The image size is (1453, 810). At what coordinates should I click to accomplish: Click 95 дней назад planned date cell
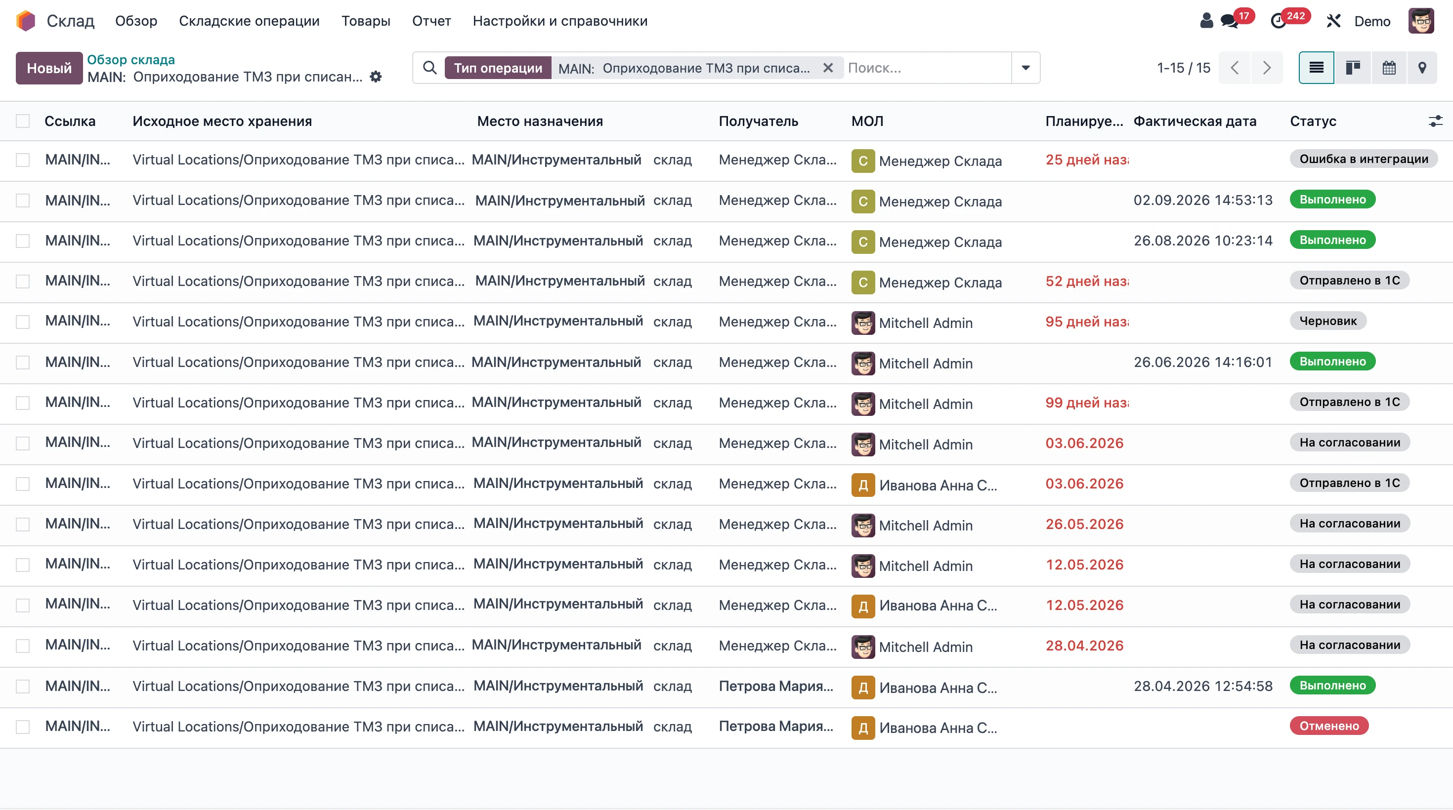(1087, 322)
